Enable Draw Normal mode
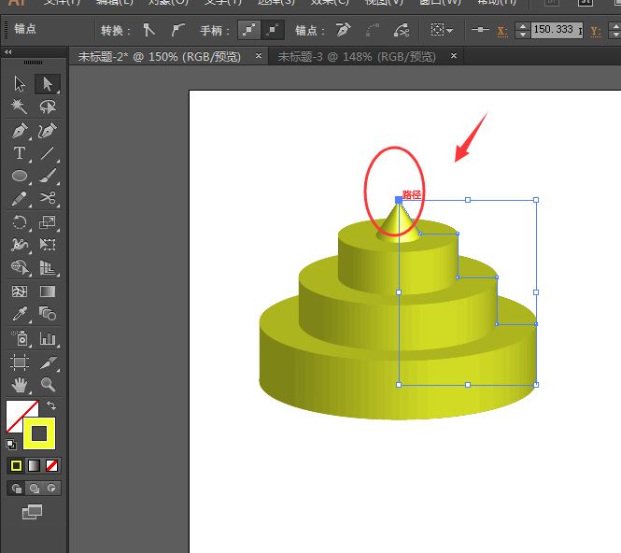This screenshot has width=621, height=553. [x=16, y=488]
